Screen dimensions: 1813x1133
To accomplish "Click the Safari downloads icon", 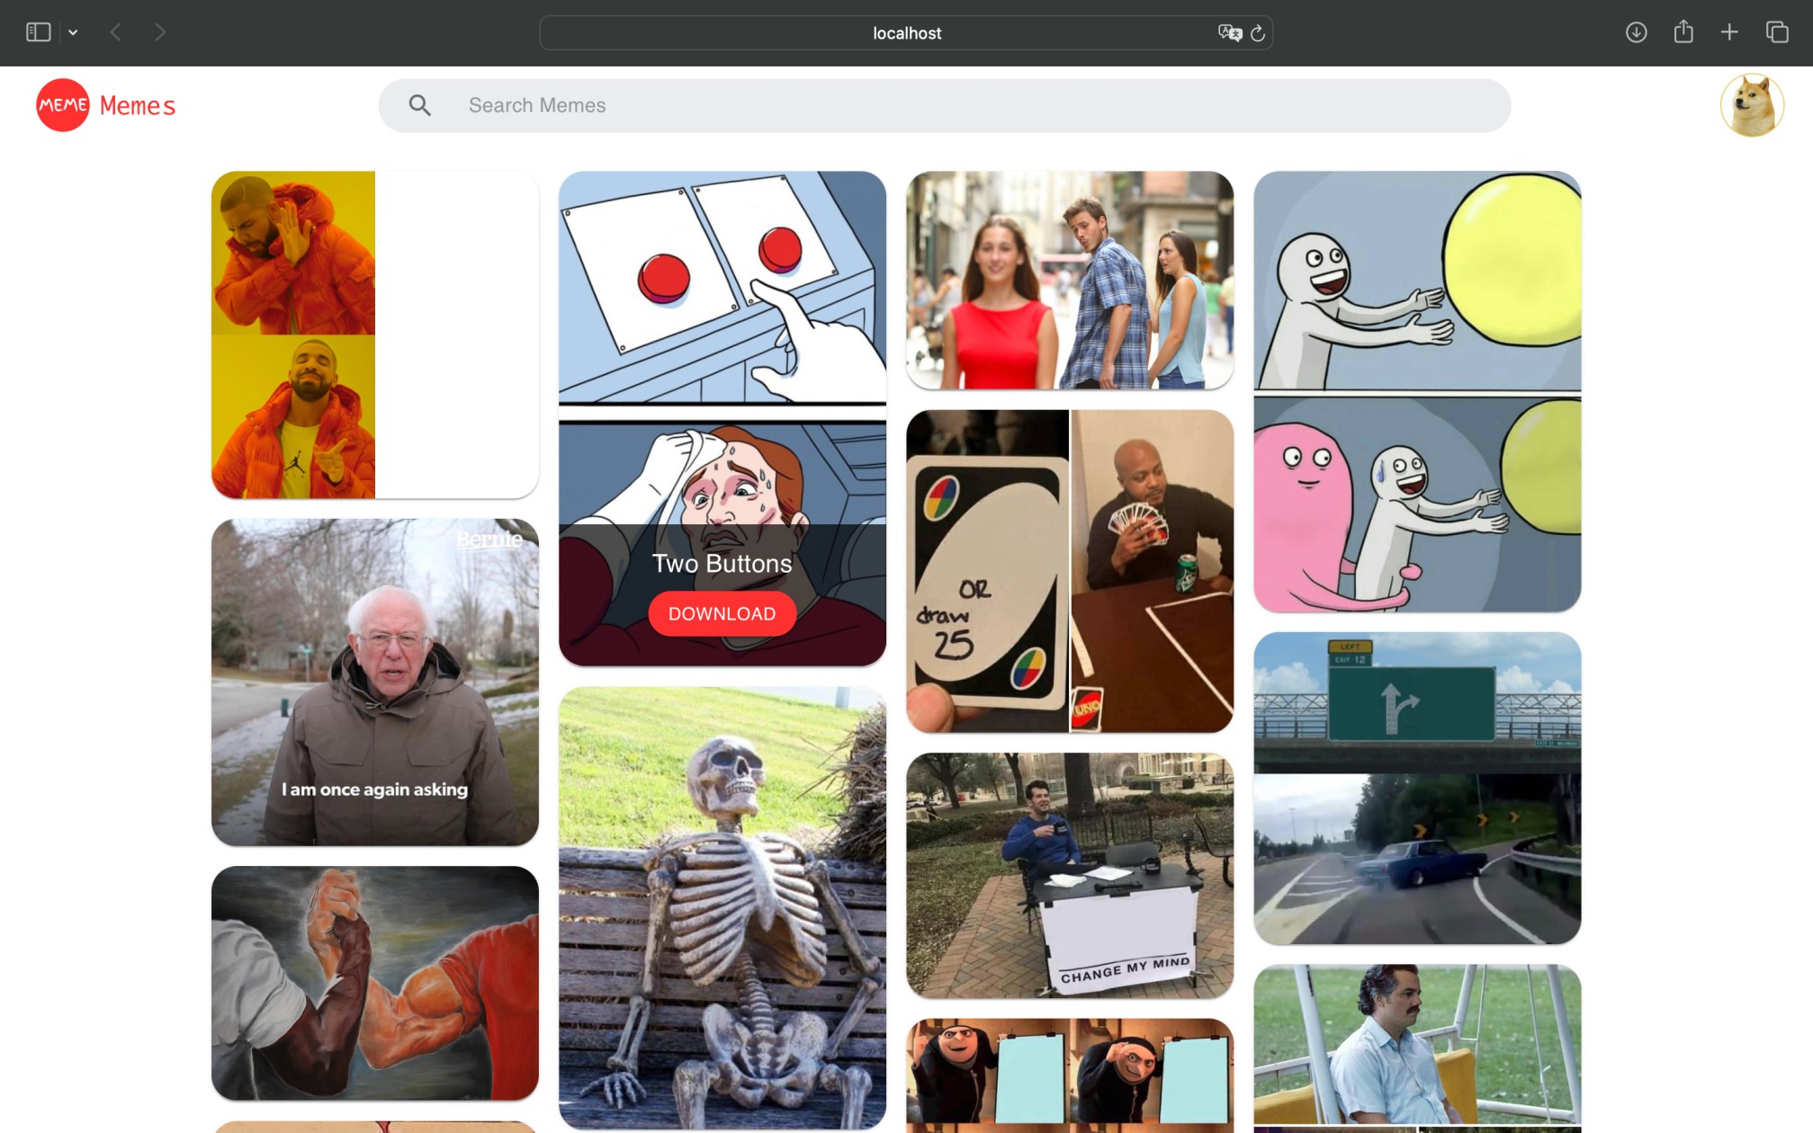I will click(x=1637, y=32).
